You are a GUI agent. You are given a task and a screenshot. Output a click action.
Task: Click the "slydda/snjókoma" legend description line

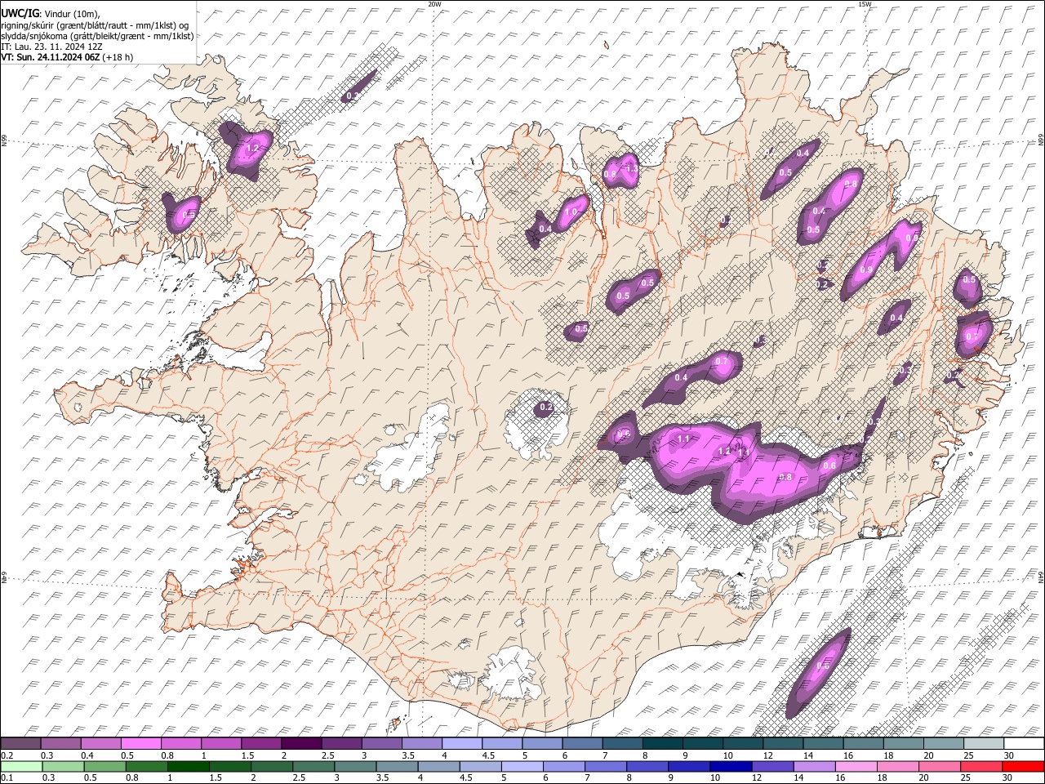pos(97,36)
